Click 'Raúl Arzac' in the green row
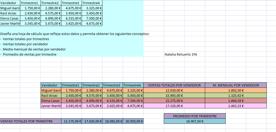Screen dimensions: 276x132 click(x=51, y=95)
